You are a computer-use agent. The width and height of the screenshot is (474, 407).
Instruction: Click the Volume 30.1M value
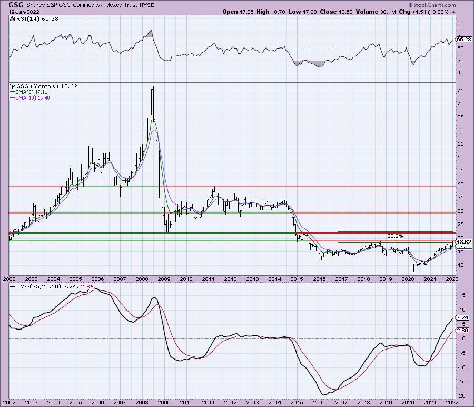coord(376,12)
